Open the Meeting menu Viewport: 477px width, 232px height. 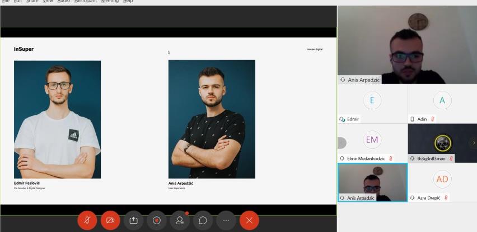[110, 2]
